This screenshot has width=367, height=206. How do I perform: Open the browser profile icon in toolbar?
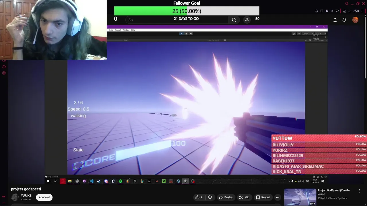pyautogui.click(x=345, y=11)
